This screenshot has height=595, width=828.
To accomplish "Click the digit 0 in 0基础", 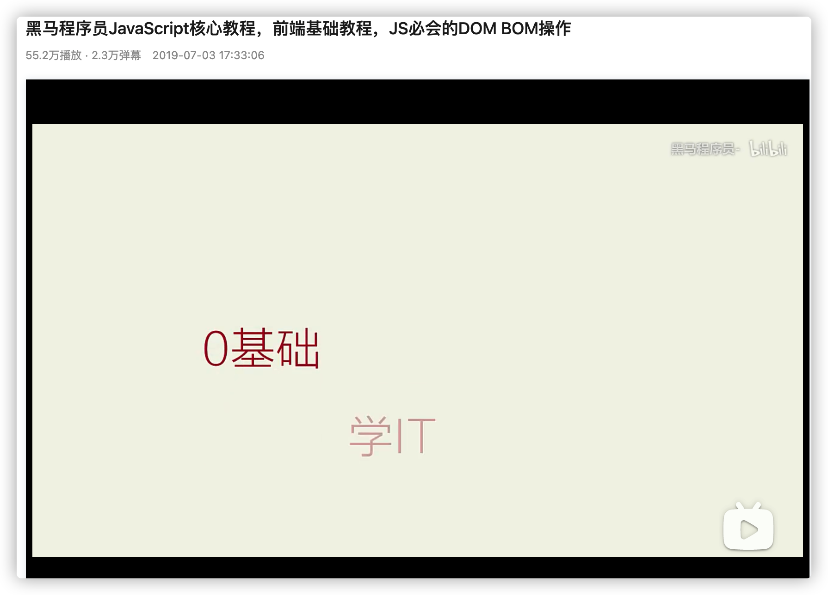I will tap(216, 349).
